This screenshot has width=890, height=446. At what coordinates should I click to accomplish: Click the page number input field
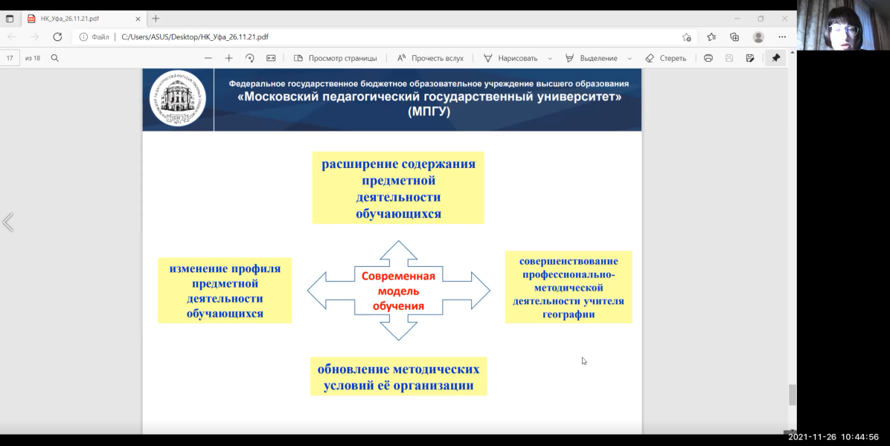10,58
